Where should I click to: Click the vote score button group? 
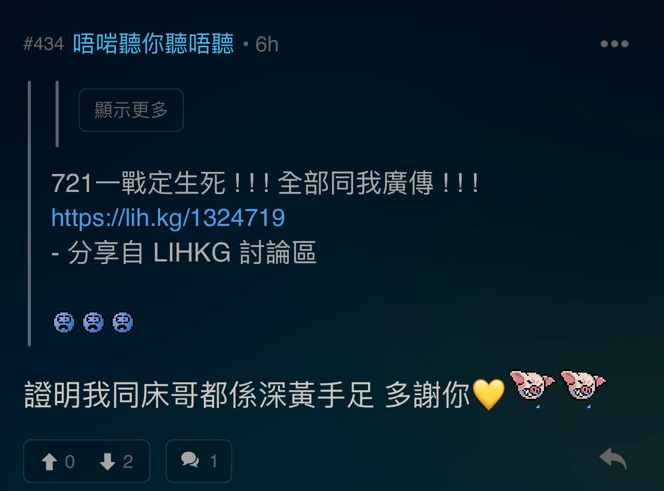(x=86, y=461)
